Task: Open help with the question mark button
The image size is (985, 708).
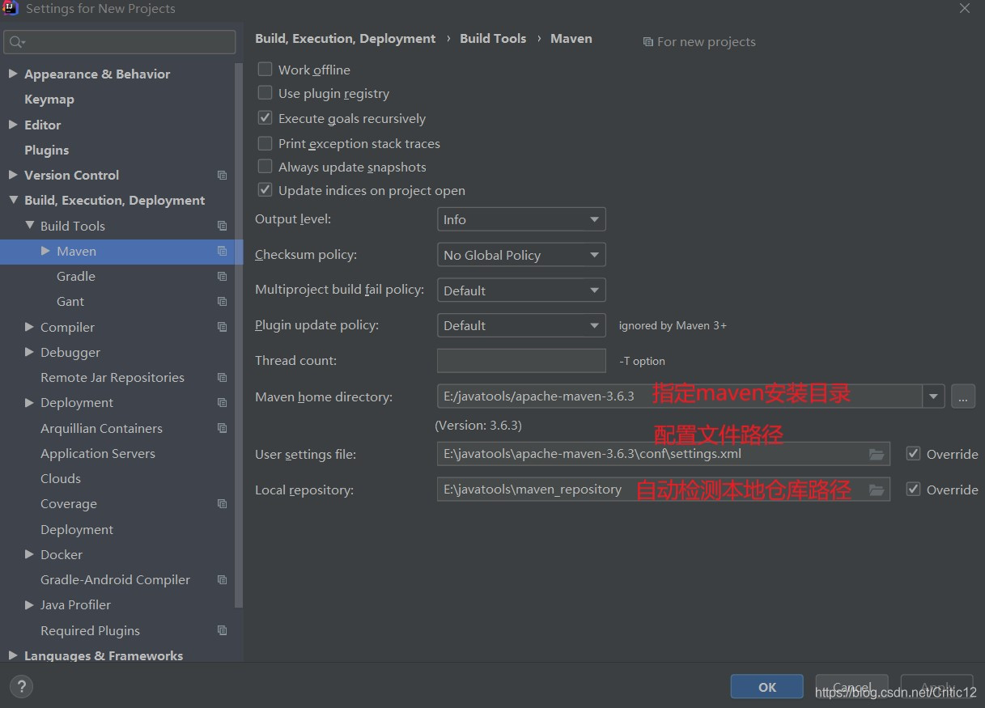Action: coord(21,688)
